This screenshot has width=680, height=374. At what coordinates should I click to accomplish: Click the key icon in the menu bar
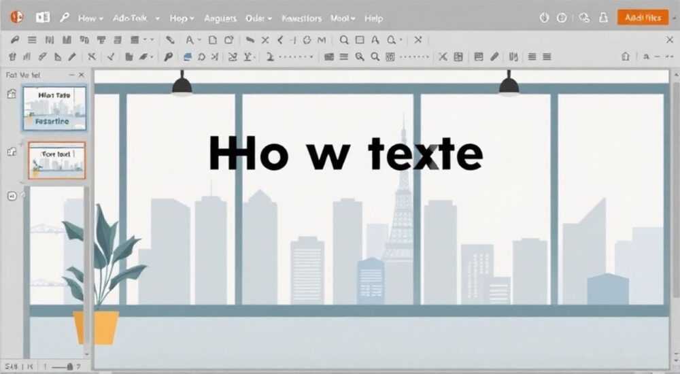pos(65,18)
